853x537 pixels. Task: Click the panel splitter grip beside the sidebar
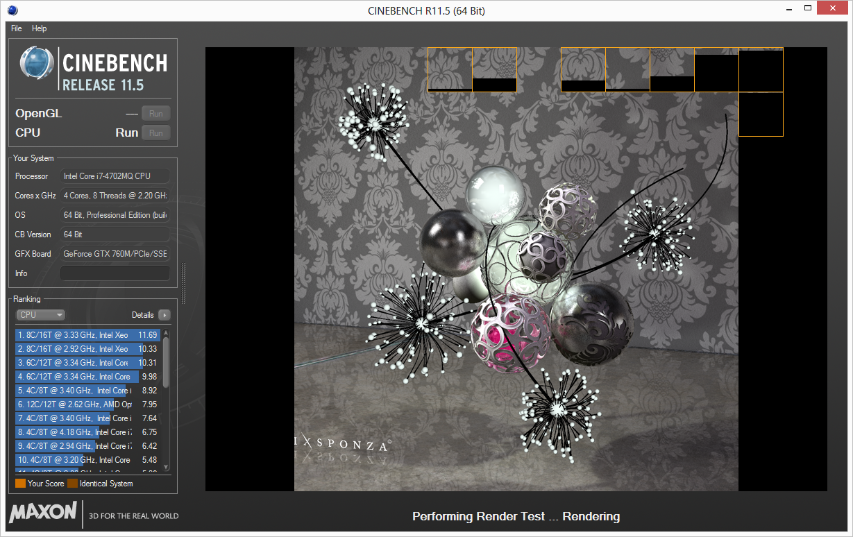click(x=184, y=283)
